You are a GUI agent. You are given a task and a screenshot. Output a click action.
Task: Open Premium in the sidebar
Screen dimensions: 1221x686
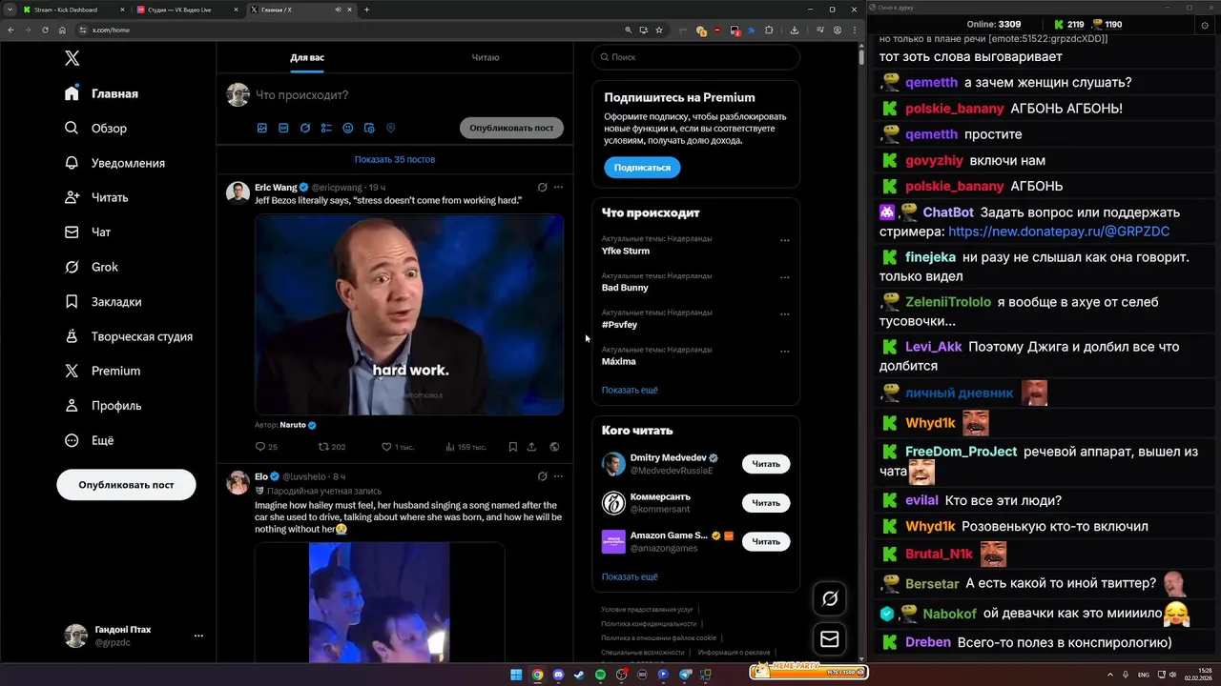pos(103,371)
